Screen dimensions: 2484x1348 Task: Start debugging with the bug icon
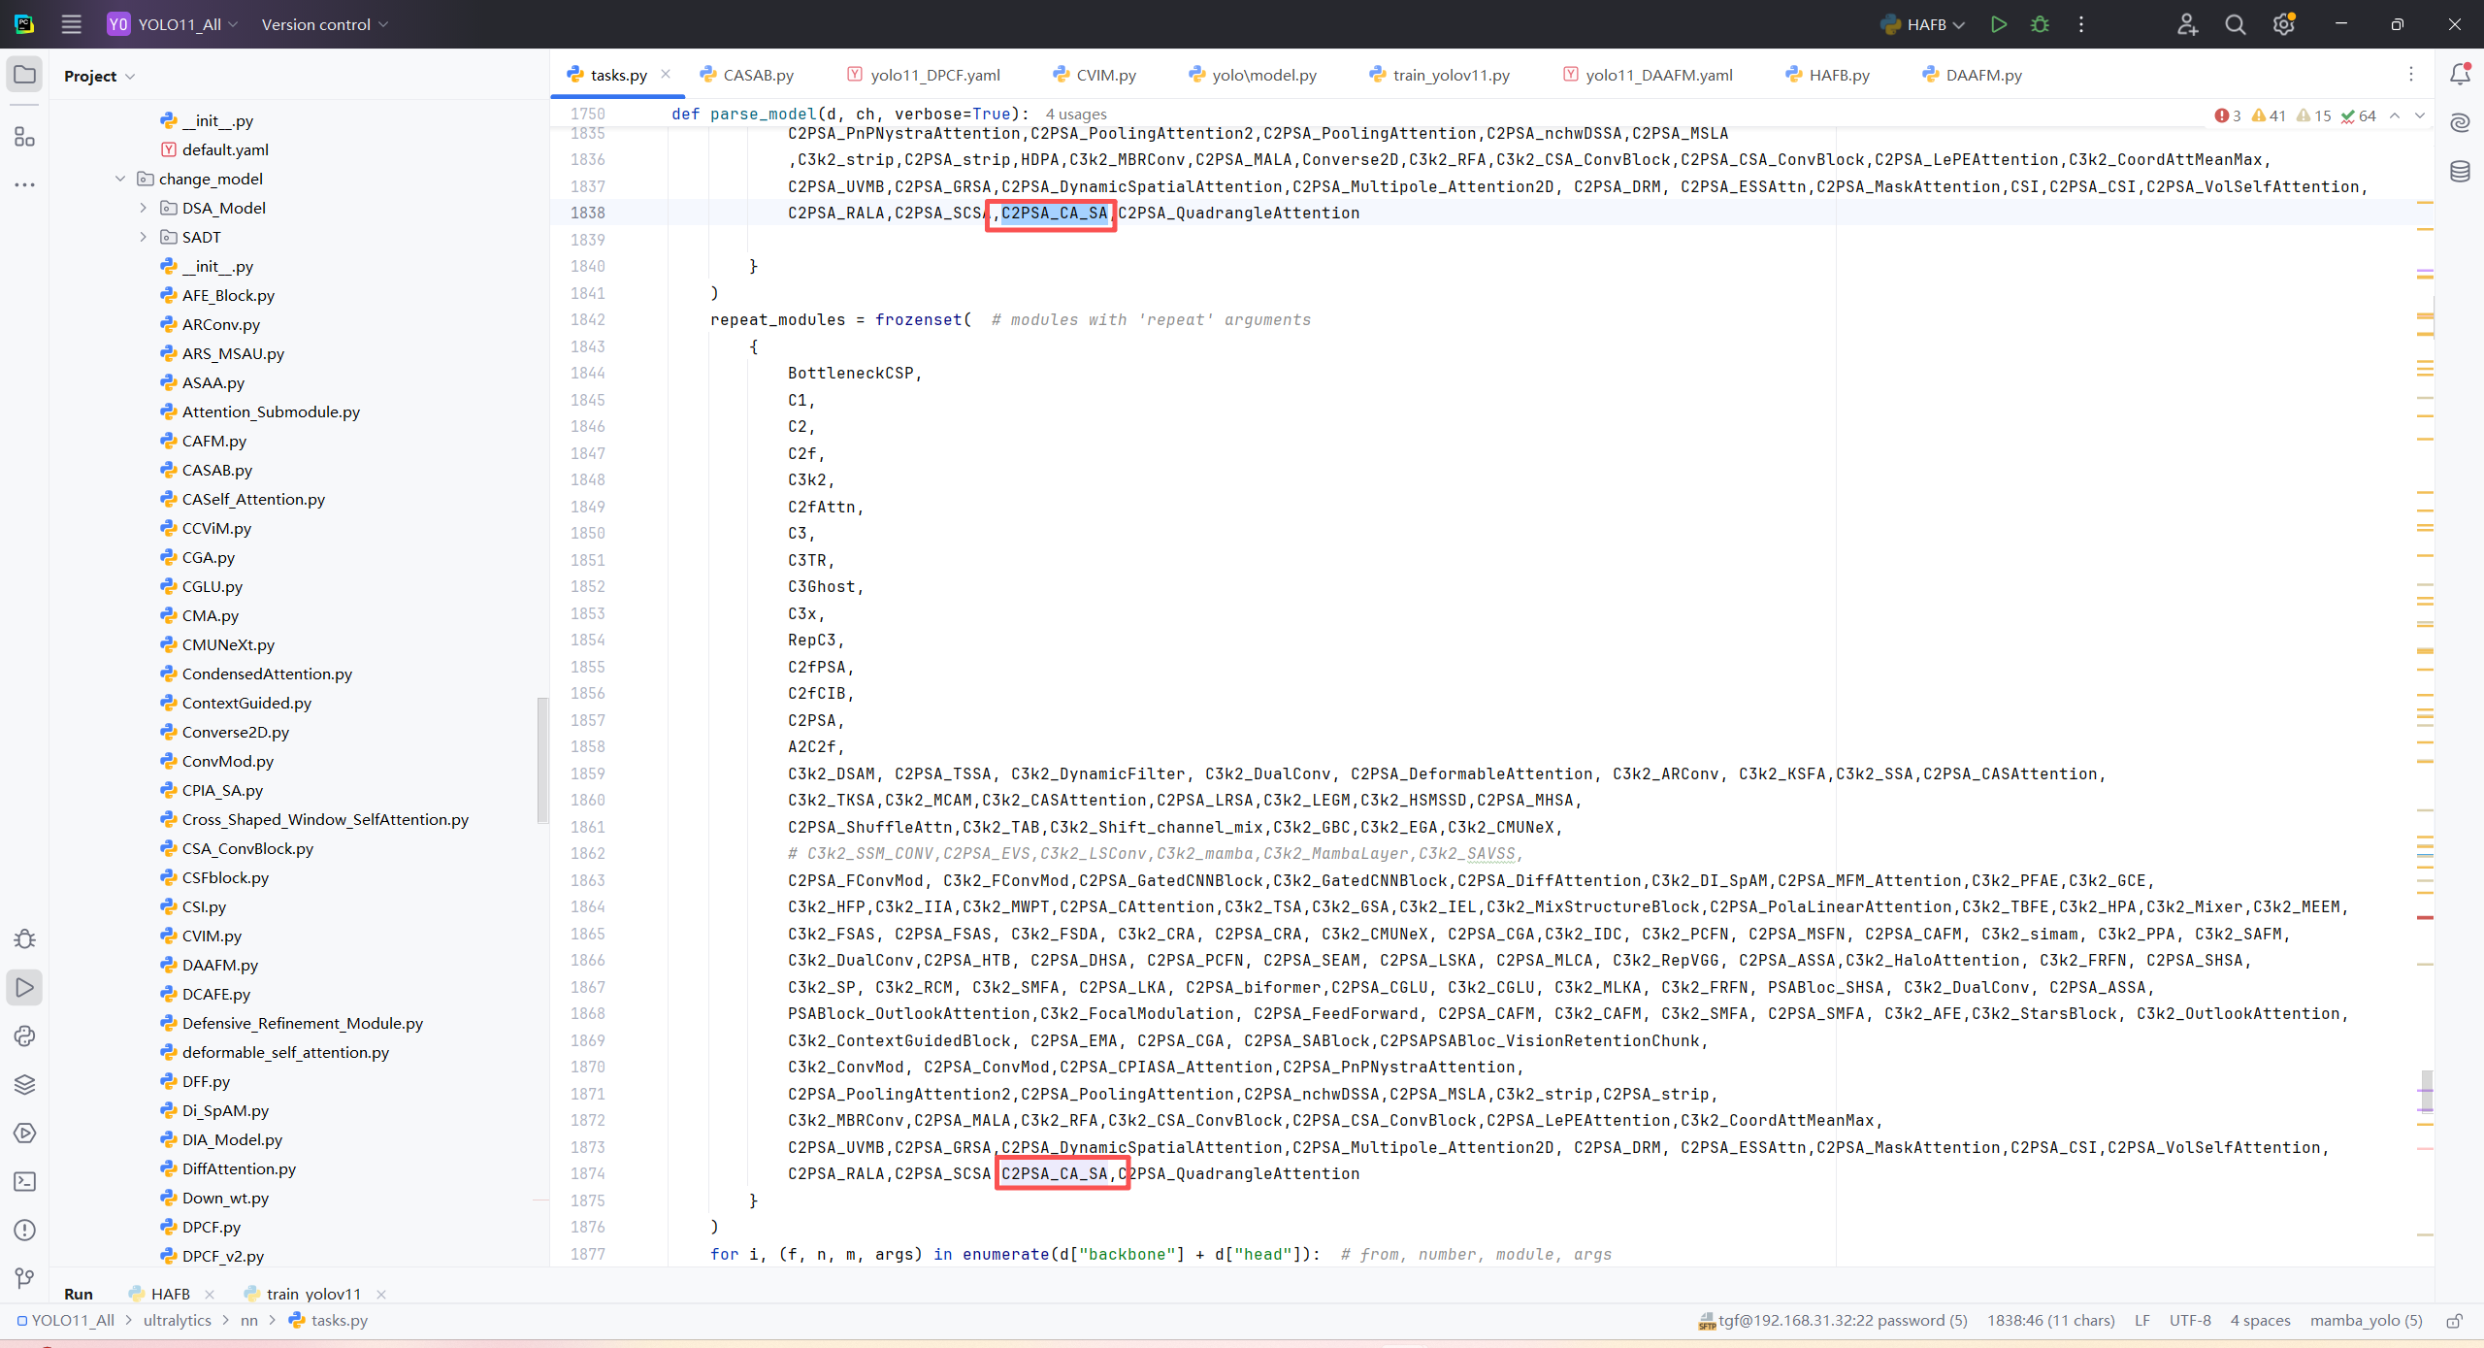click(x=2040, y=24)
